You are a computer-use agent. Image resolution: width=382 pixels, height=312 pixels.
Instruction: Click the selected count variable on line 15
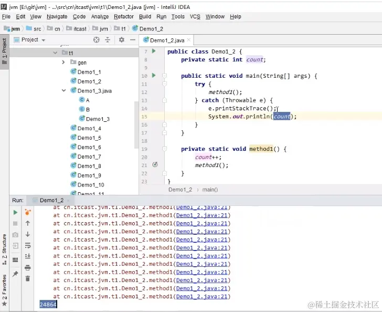tap(282, 117)
